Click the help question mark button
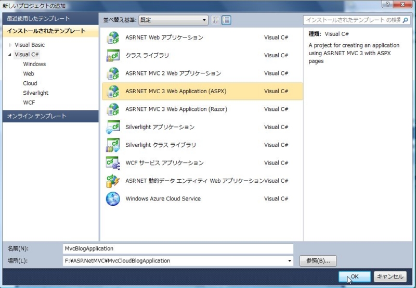Image resolution: width=416 pixels, height=288 pixels. 387,5
